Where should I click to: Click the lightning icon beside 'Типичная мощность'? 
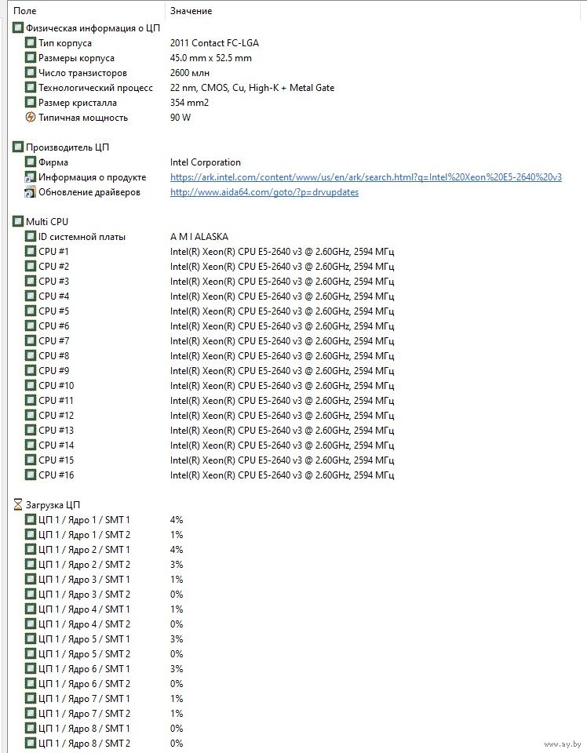31,117
